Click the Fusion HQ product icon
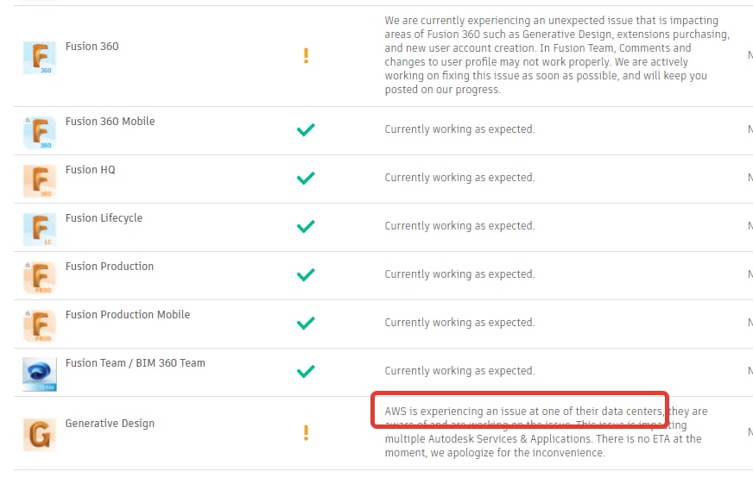 [39, 181]
